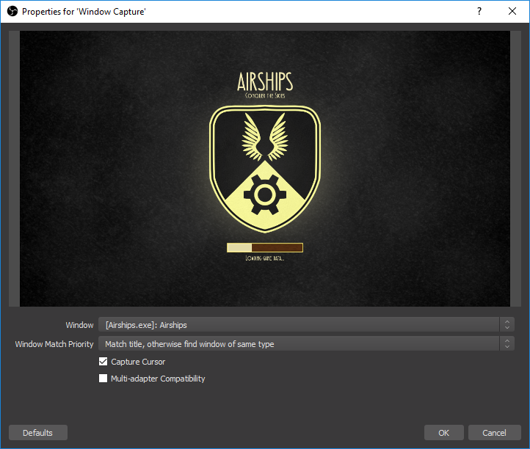Viewport: 530px width, 449px height.
Task: Confirm settings with the OK button
Action: click(x=443, y=432)
